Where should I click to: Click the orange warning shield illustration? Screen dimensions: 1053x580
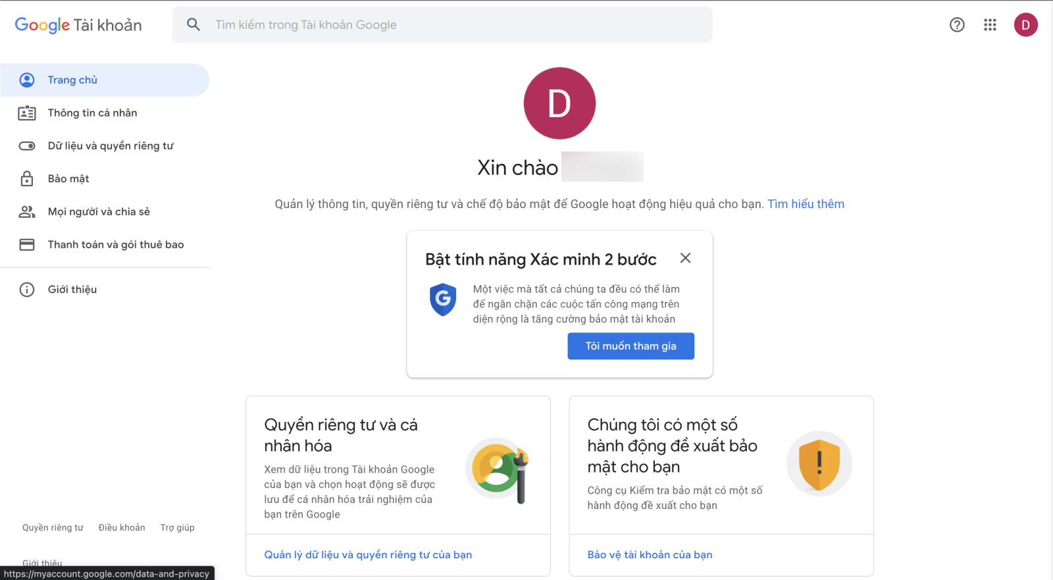point(819,464)
